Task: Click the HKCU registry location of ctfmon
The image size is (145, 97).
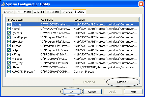Action: [x=105, y=67]
